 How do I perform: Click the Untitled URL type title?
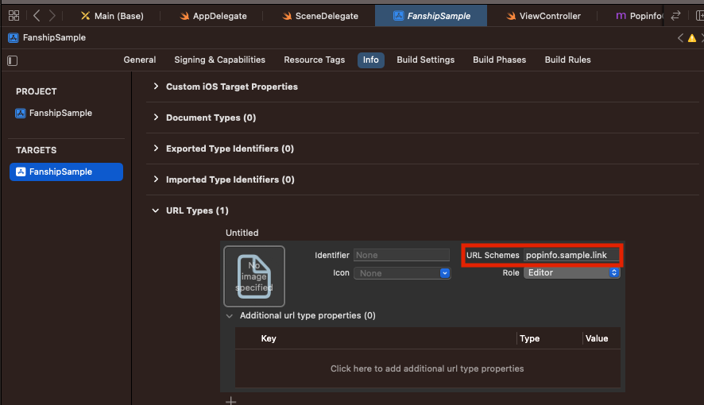[x=242, y=233]
